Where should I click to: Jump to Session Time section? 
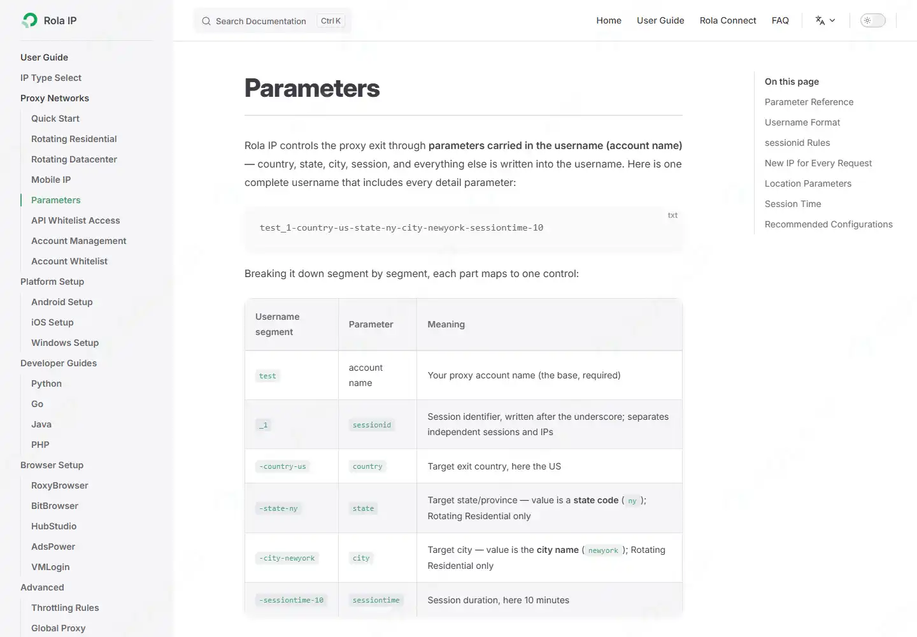793,204
